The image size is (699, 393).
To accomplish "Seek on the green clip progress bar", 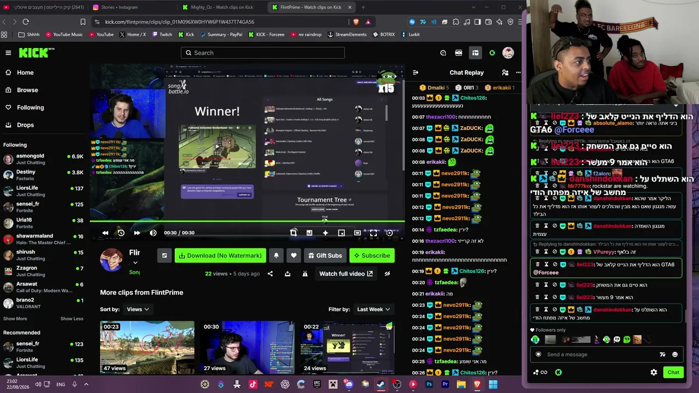I will (247, 222).
